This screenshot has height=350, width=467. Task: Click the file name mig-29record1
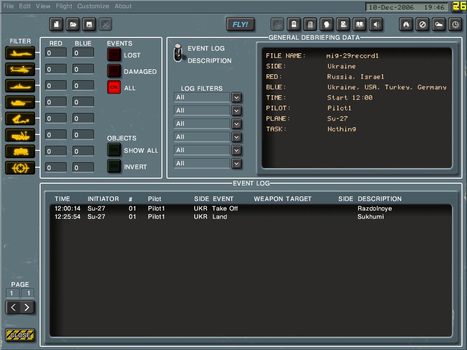353,56
